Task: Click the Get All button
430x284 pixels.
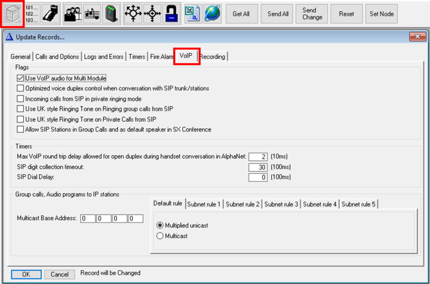Action: 241,14
